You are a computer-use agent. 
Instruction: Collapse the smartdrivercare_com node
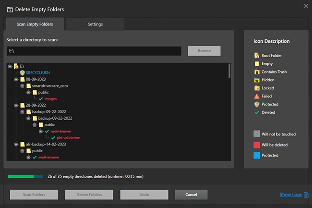coord(22,86)
